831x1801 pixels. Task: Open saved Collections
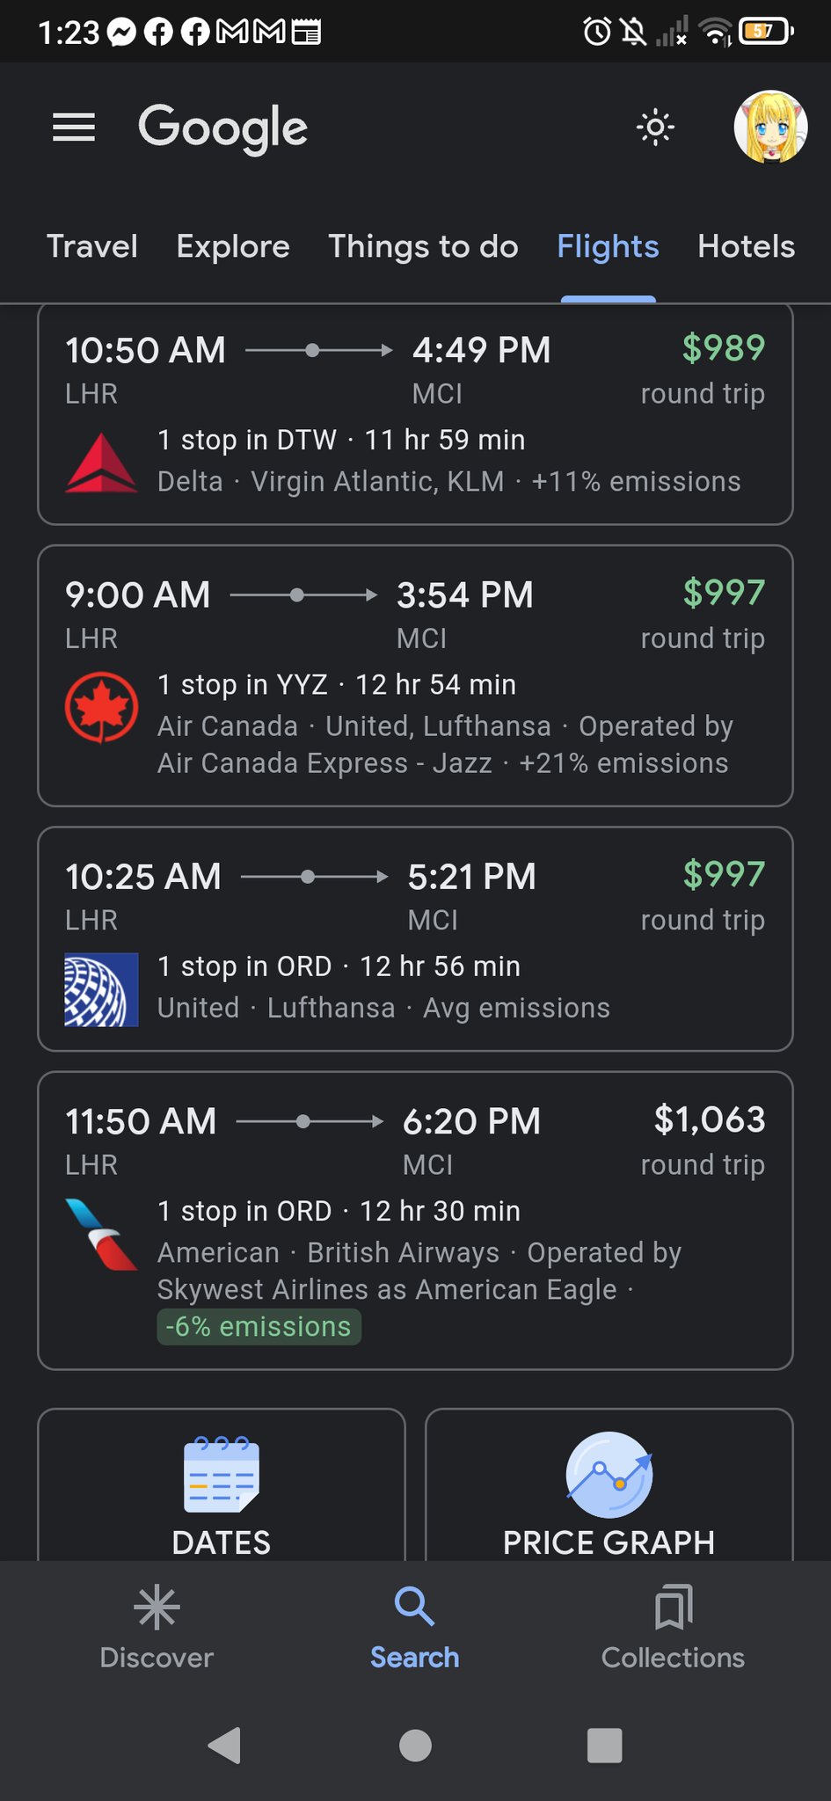coord(673,1627)
